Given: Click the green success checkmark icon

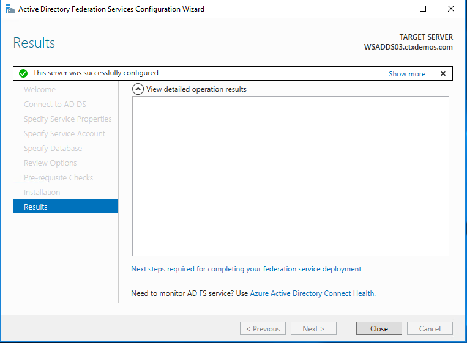Looking at the screenshot, I should click(23, 73).
